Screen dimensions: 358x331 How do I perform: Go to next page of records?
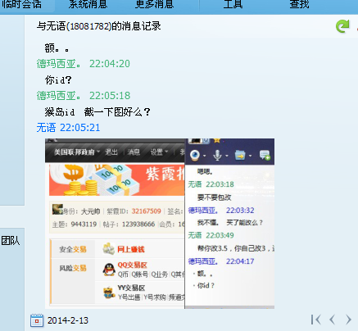pyautogui.click(x=348, y=320)
